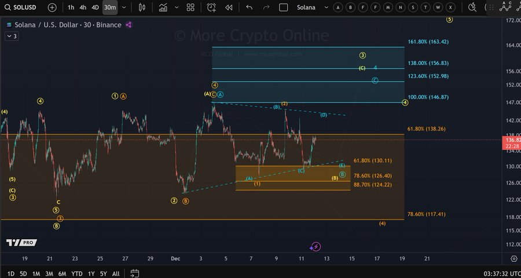This screenshot has width=521, height=278.
Task: Open the go-to-date calendar
Action: point(134,273)
